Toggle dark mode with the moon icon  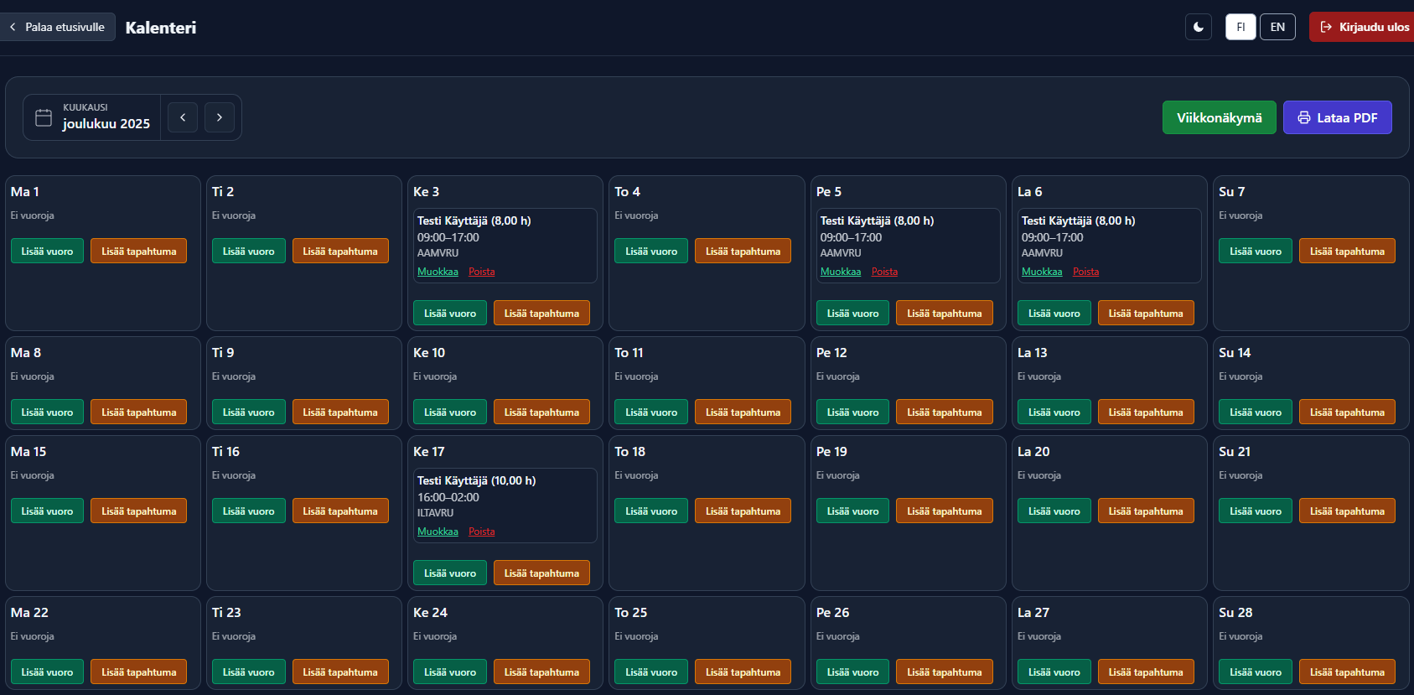tap(1198, 27)
